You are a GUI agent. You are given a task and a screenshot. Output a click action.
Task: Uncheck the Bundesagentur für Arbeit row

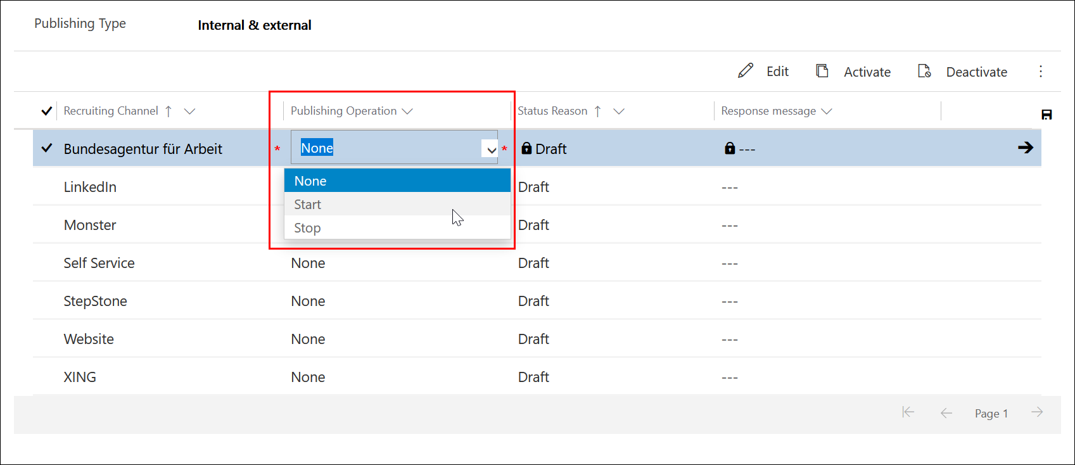[46, 148]
